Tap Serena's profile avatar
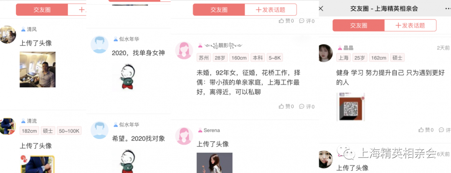The height and width of the screenshot is (173, 451). [x=184, y=136]
